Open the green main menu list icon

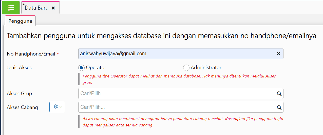coord(11,7)
